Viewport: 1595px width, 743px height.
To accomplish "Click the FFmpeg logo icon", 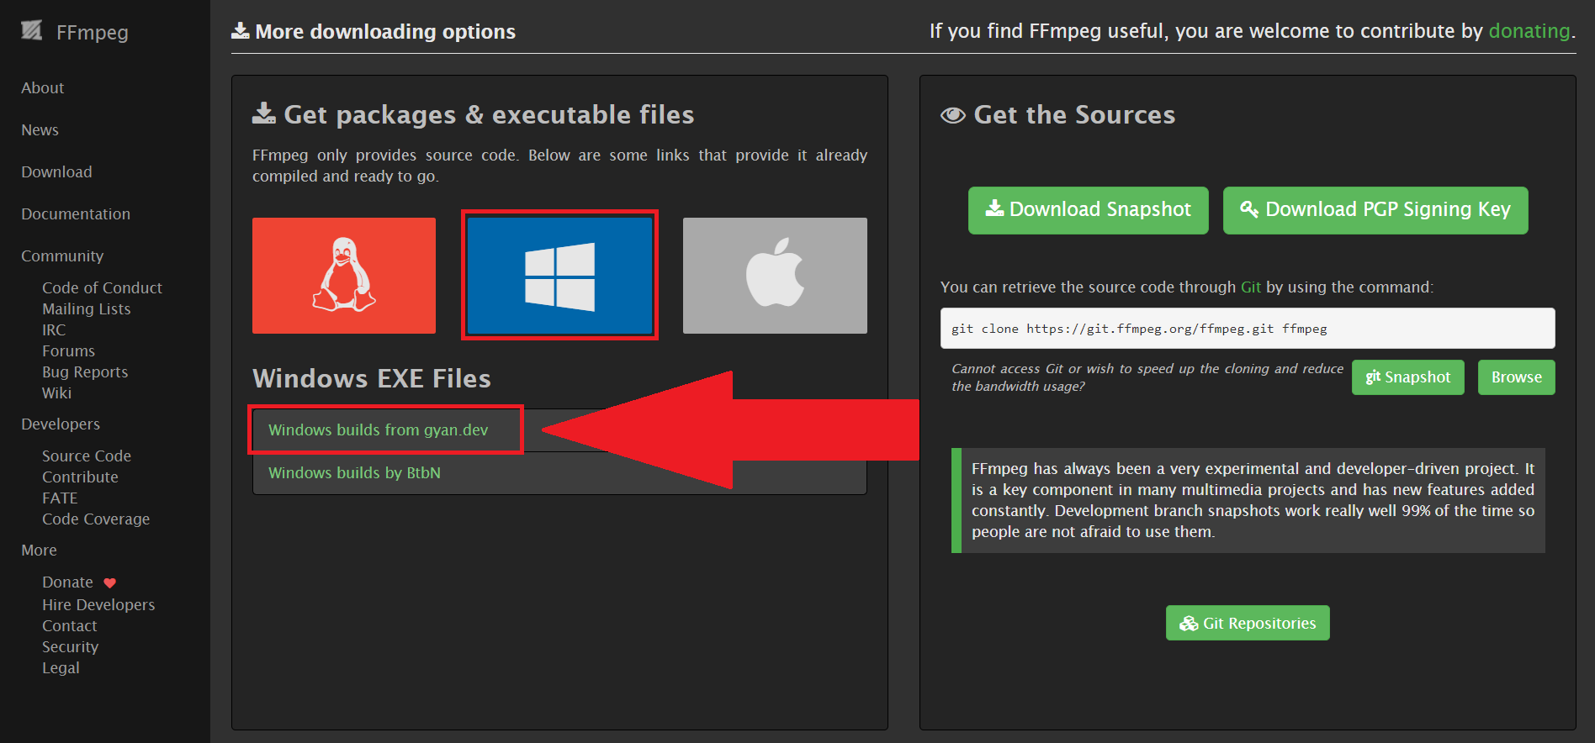I will coord(32,31).
